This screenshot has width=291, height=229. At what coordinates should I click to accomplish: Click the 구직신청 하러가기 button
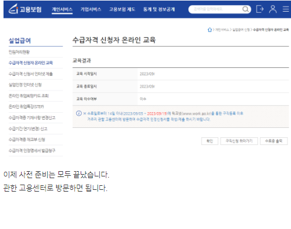coord(239,141)
